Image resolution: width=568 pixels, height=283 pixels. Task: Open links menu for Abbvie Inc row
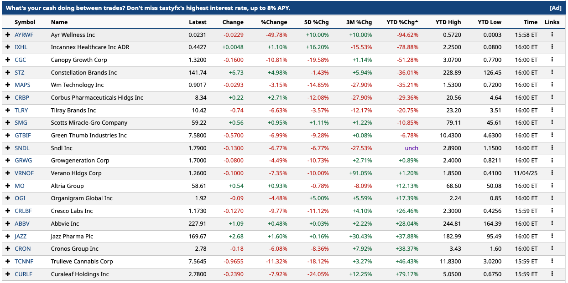[x=552, y=223]
